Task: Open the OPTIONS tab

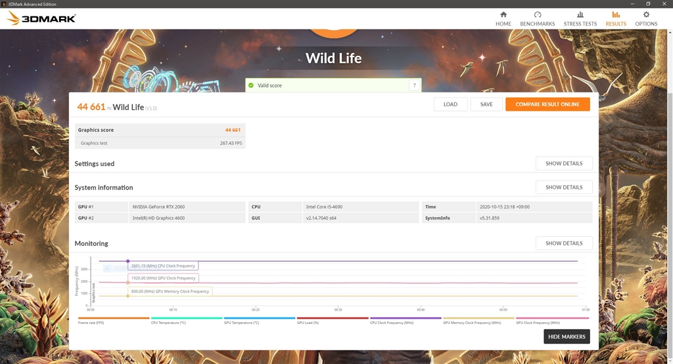Action: (x=646, y=19)
